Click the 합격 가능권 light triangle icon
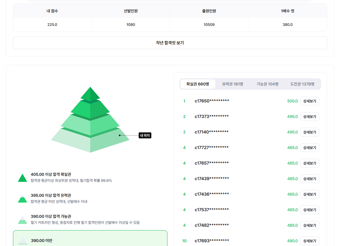 (22, 220)
